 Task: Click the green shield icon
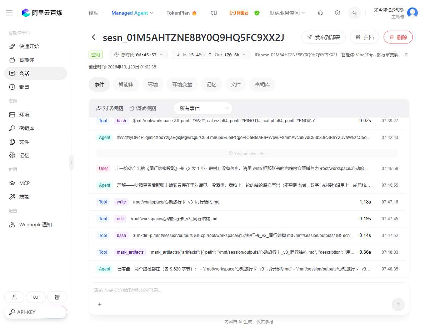tap(257, 13)
